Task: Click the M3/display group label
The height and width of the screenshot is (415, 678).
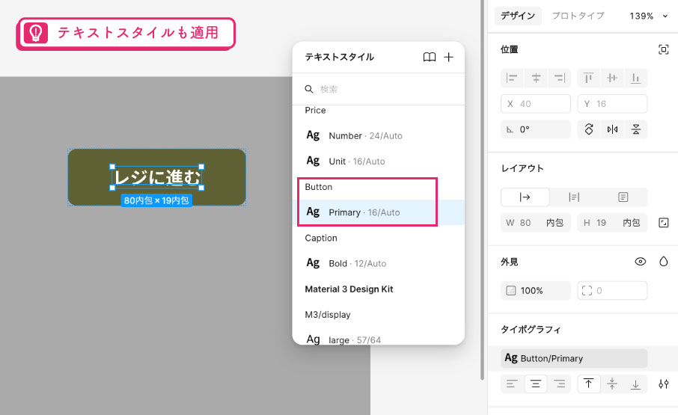Action: (x=328, y=314)
